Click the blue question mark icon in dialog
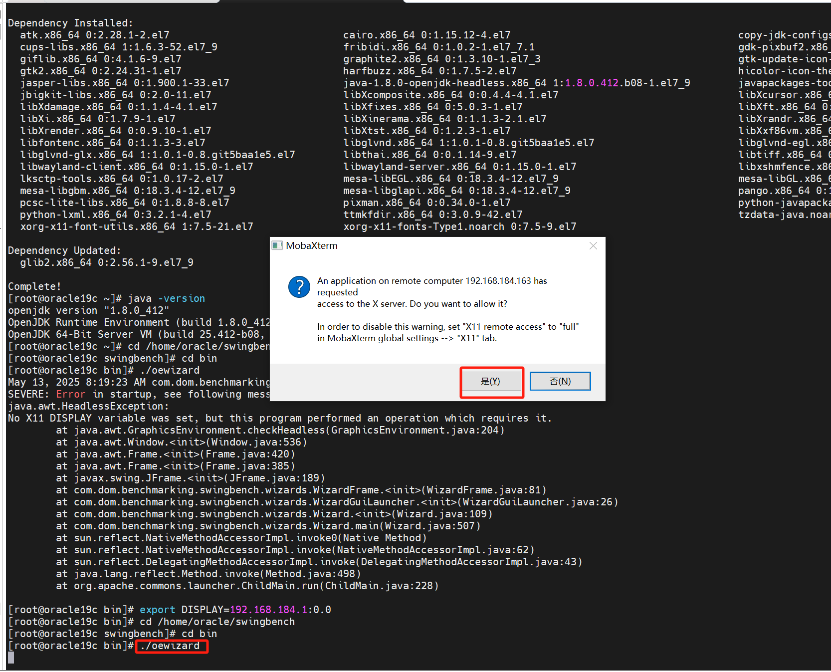The image size is (831, 672). click(299, 287)
